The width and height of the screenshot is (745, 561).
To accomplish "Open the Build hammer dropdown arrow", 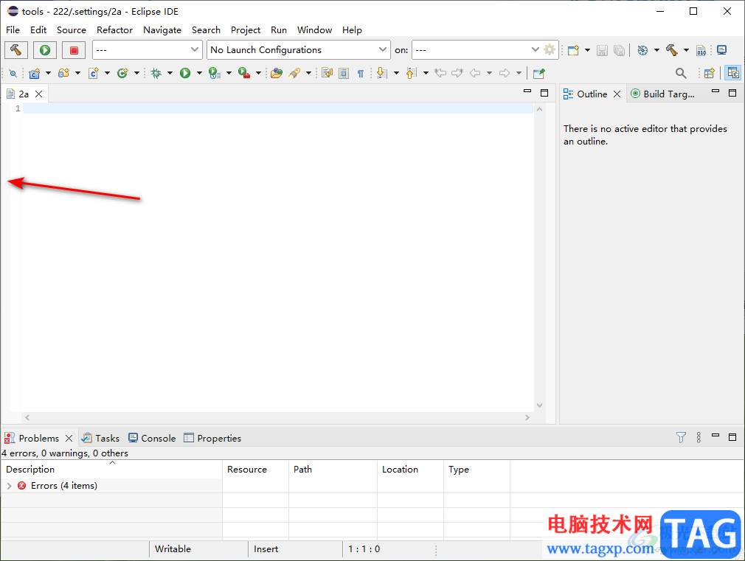I will pyautogui.click(x=686, y=50).
